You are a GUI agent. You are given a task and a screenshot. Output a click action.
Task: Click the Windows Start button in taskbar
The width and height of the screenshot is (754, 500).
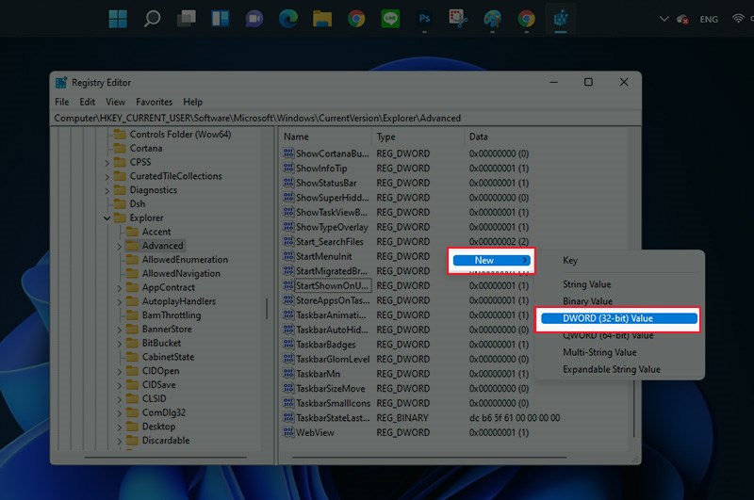click(118, 18)
